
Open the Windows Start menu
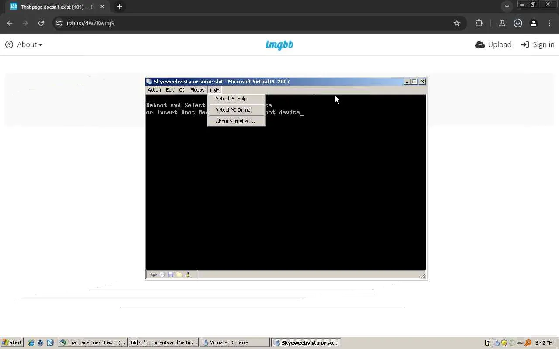tap(12, 343)
